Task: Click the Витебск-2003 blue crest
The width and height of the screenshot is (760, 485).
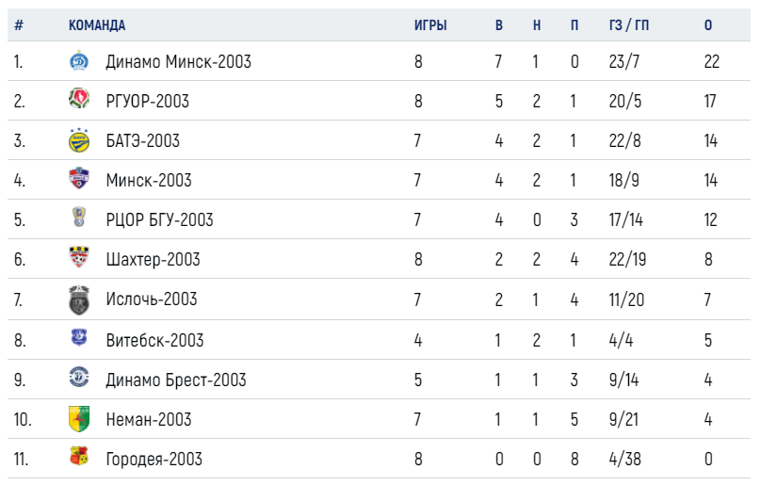Action: click(78, 338)
